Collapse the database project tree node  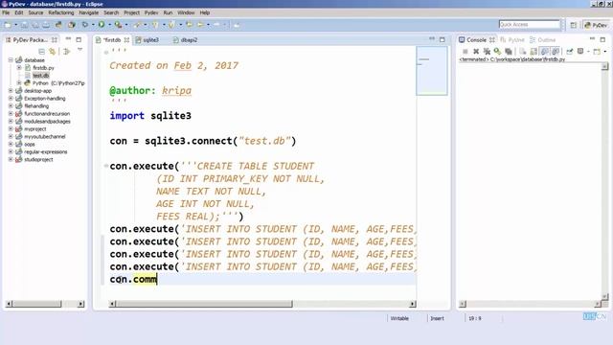(x=11, y=59)
